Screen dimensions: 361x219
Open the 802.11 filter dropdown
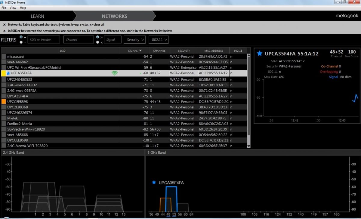[159, 40]
